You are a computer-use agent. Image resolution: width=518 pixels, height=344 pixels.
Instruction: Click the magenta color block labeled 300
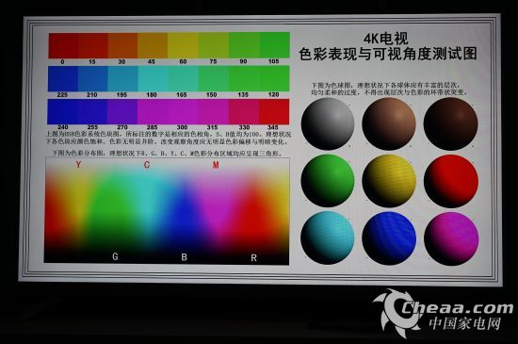pyautogui.click(x=184, y=112)
